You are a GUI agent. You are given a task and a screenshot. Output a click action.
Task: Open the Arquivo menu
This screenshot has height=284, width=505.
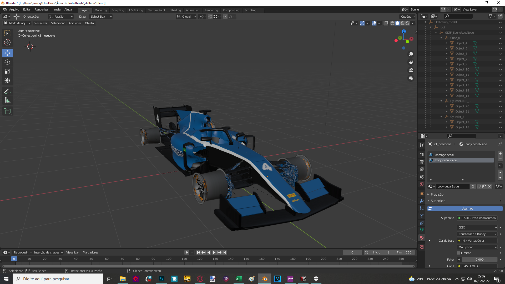click(14, 9)
